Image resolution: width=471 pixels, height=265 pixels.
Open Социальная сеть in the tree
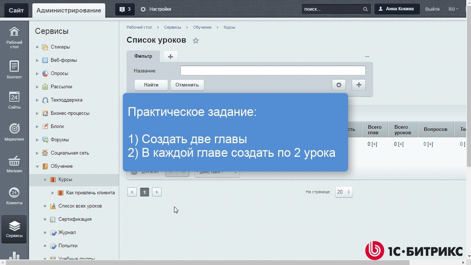coord(70,153)
